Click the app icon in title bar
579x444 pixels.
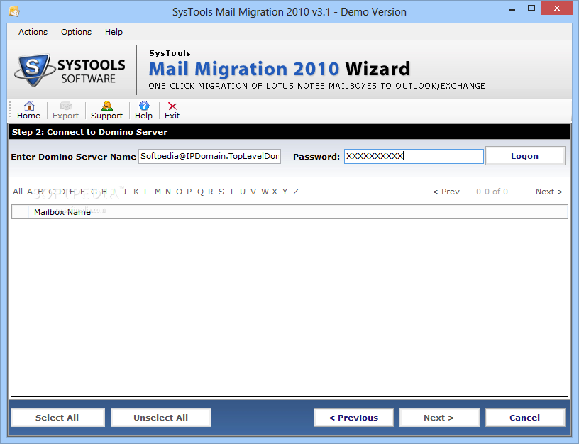[14, 11]
